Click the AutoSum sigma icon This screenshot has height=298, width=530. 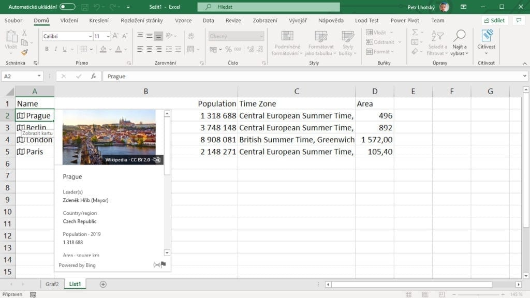(x=415, y=33)
